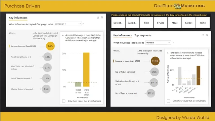Select the Sweet product button
Image resolution: width=215 pixels, height=121 pixels.
189,23
